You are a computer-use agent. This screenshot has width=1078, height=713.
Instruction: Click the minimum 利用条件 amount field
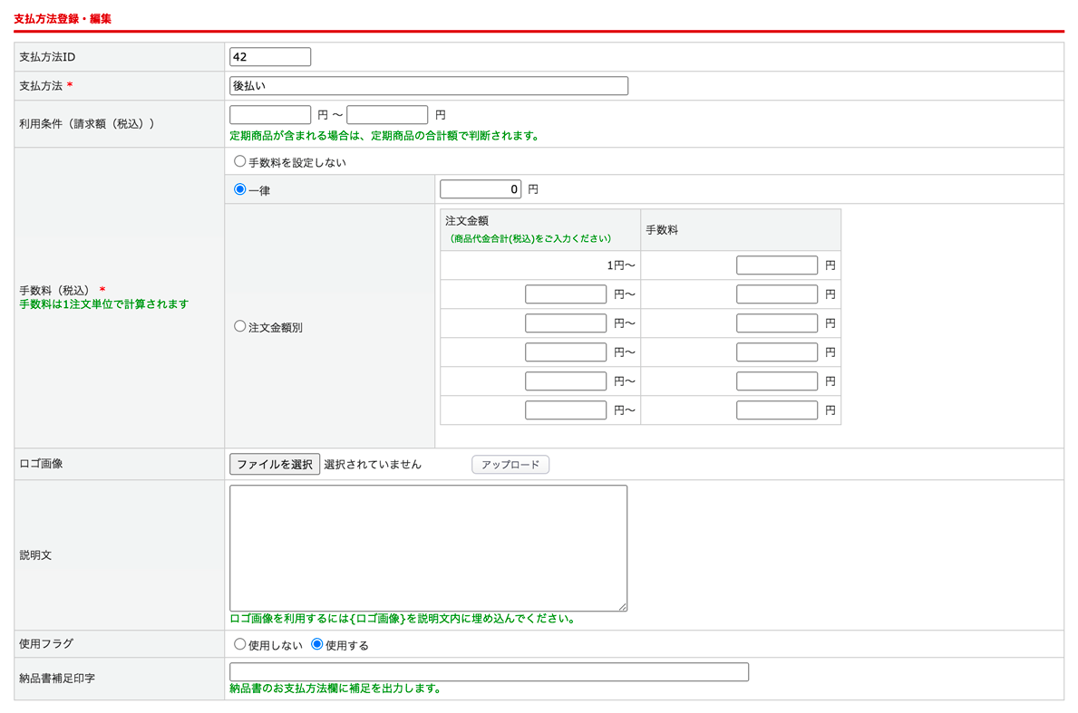click(270, 115)
